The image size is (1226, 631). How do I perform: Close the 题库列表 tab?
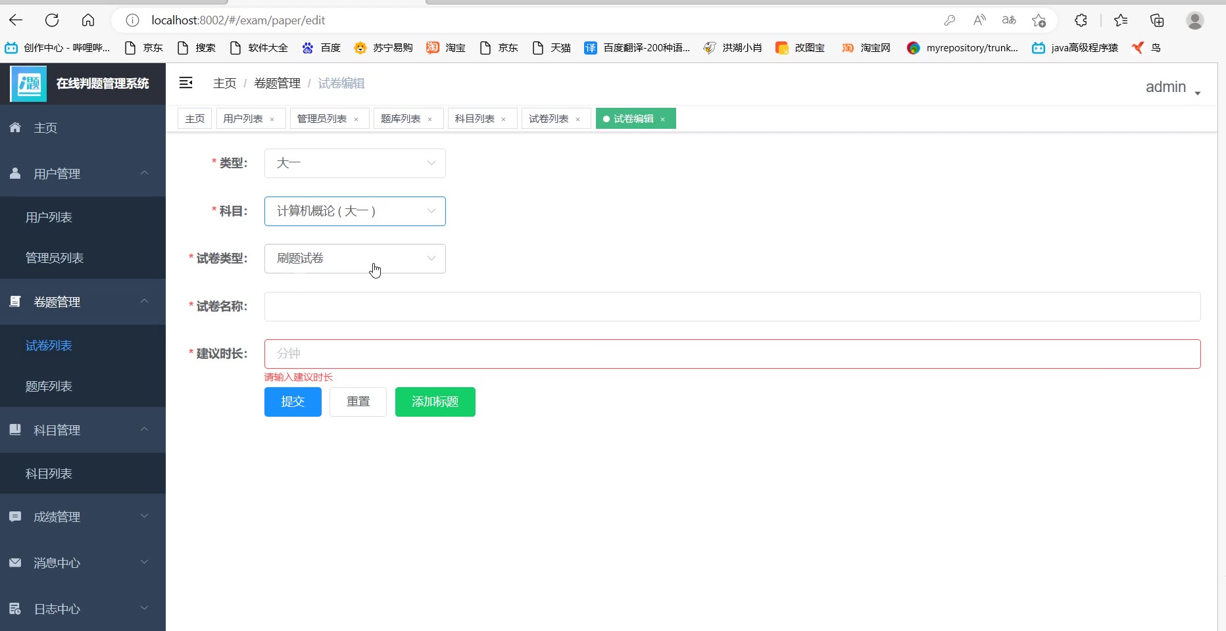429,119
